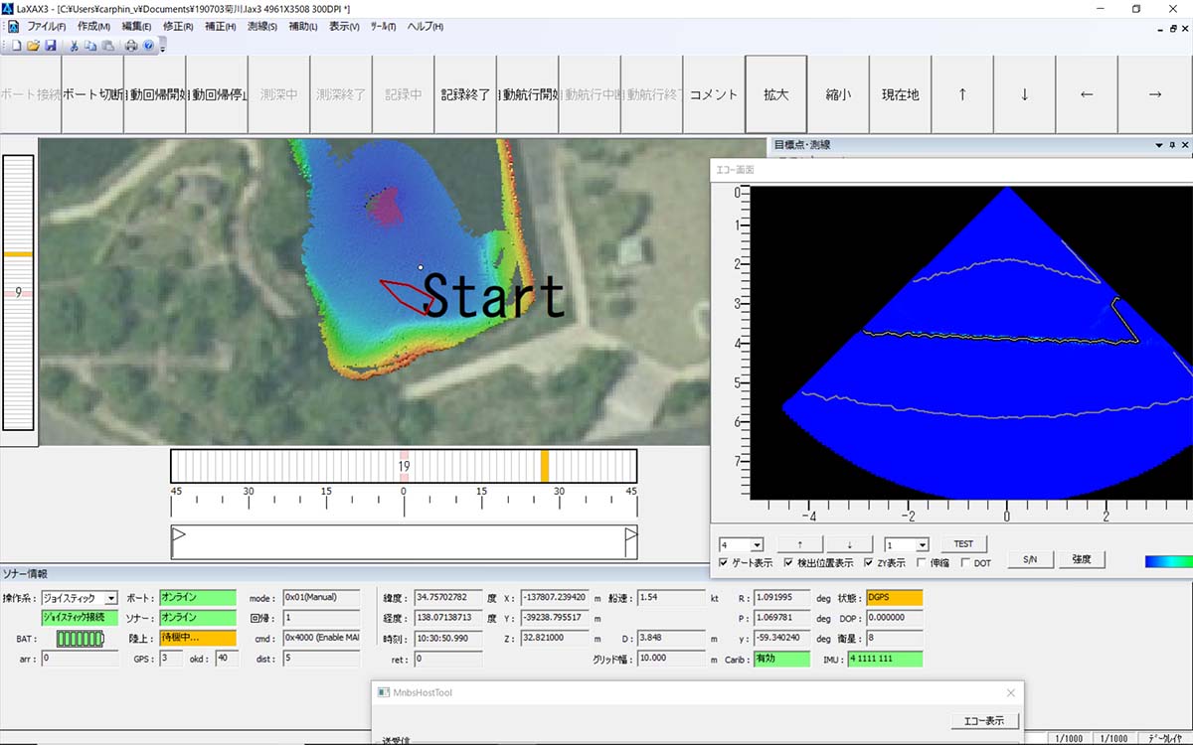Open the 表示(V) menu

344,27
